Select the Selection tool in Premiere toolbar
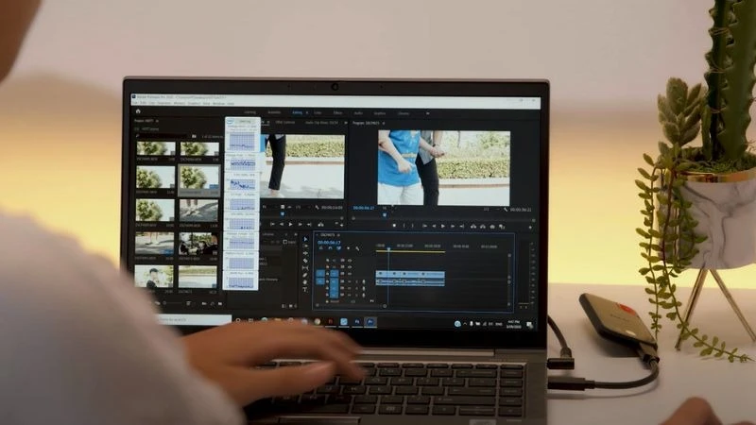The width and height of the screenshot is (756, 425). point(305,239)
